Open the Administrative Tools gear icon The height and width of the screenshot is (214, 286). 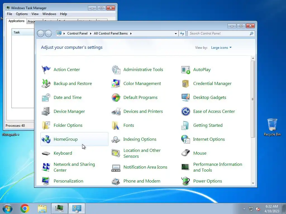point(116,70)
